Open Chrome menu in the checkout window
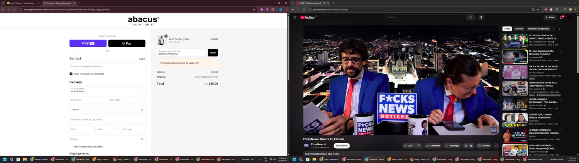This screenshot has width=579, height=163. [x=286, y=10]
